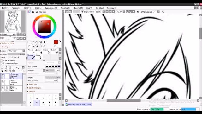The width and height of the screenshot is (202, 114).
Task: Open the Слой menu
Action: [x=38, y=8]
